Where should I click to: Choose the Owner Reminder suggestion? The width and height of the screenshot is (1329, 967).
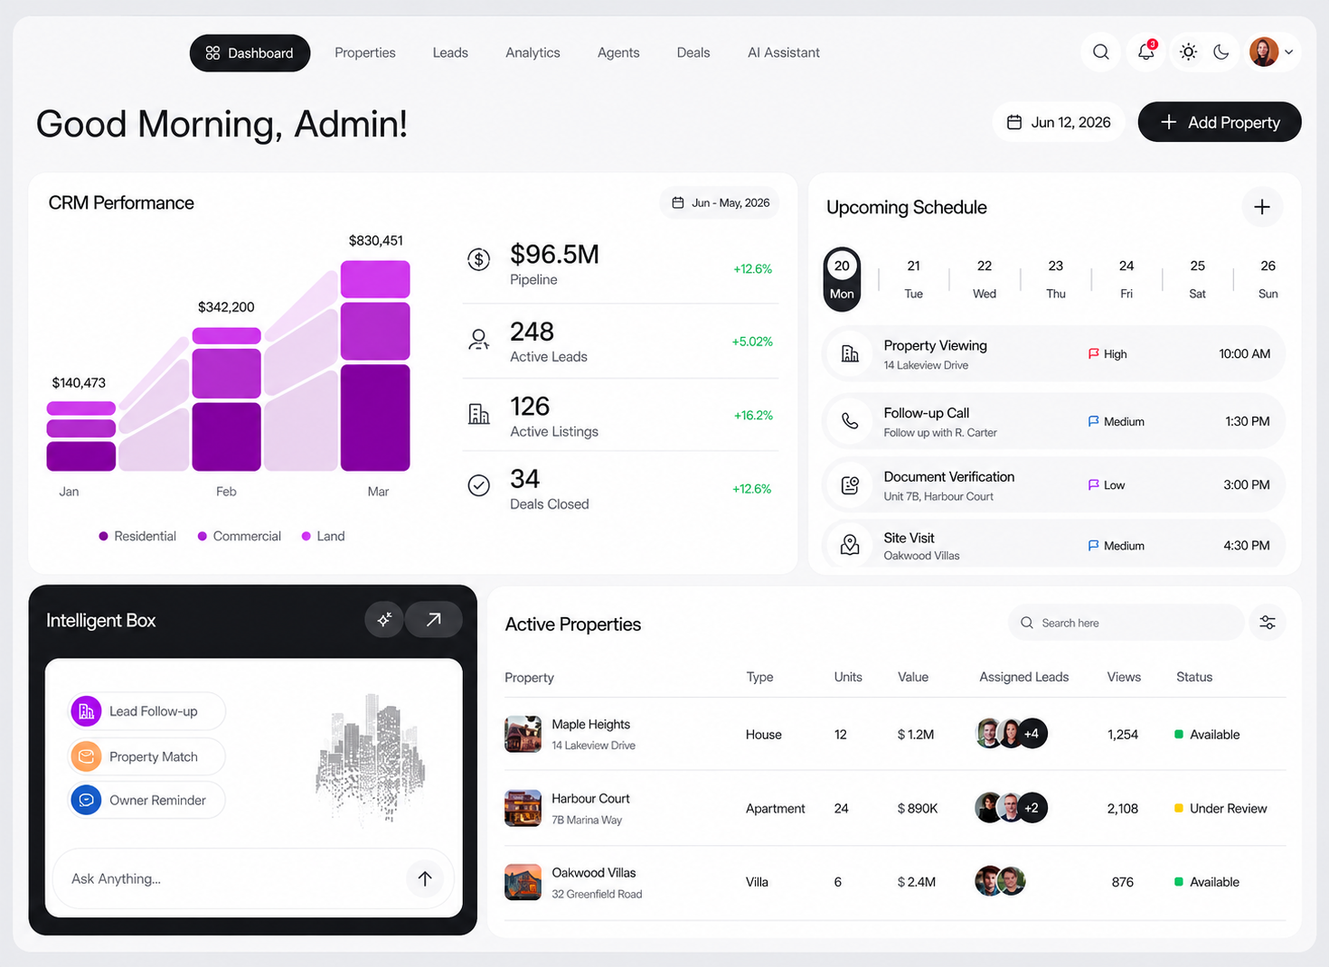click(x=146, y=800)
